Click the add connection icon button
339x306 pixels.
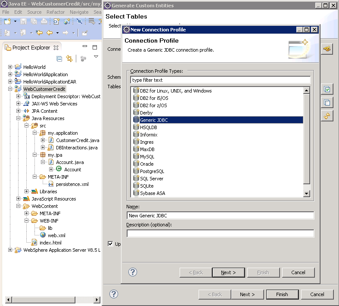point(327,49)
